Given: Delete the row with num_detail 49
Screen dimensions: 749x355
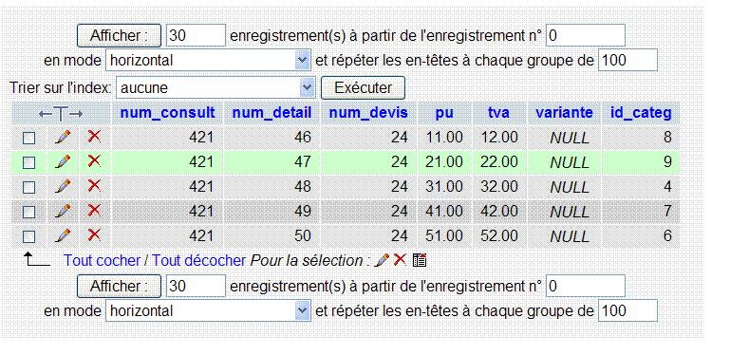Looking at the screenshot, I should click(94, 210).
